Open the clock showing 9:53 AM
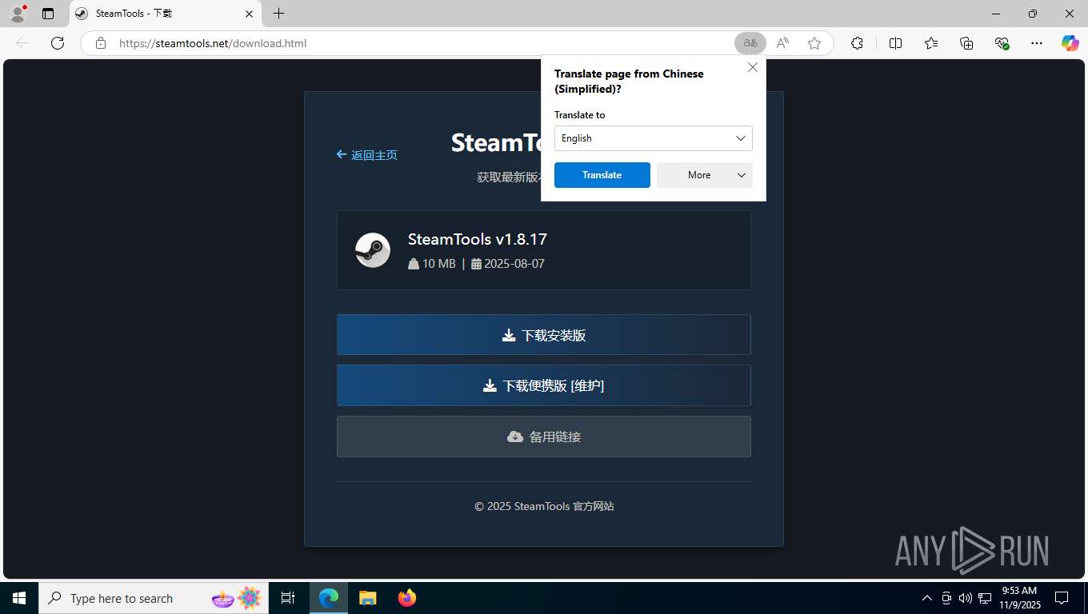This screenshot has height=614, width=1088. [x=1018, y=598]
